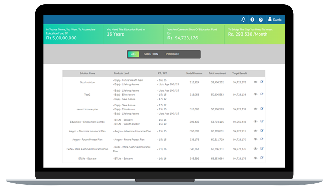Viewport: 335px width, 191px height.
Task: Click the alert exclamation icon
Action: pos(252,20)
